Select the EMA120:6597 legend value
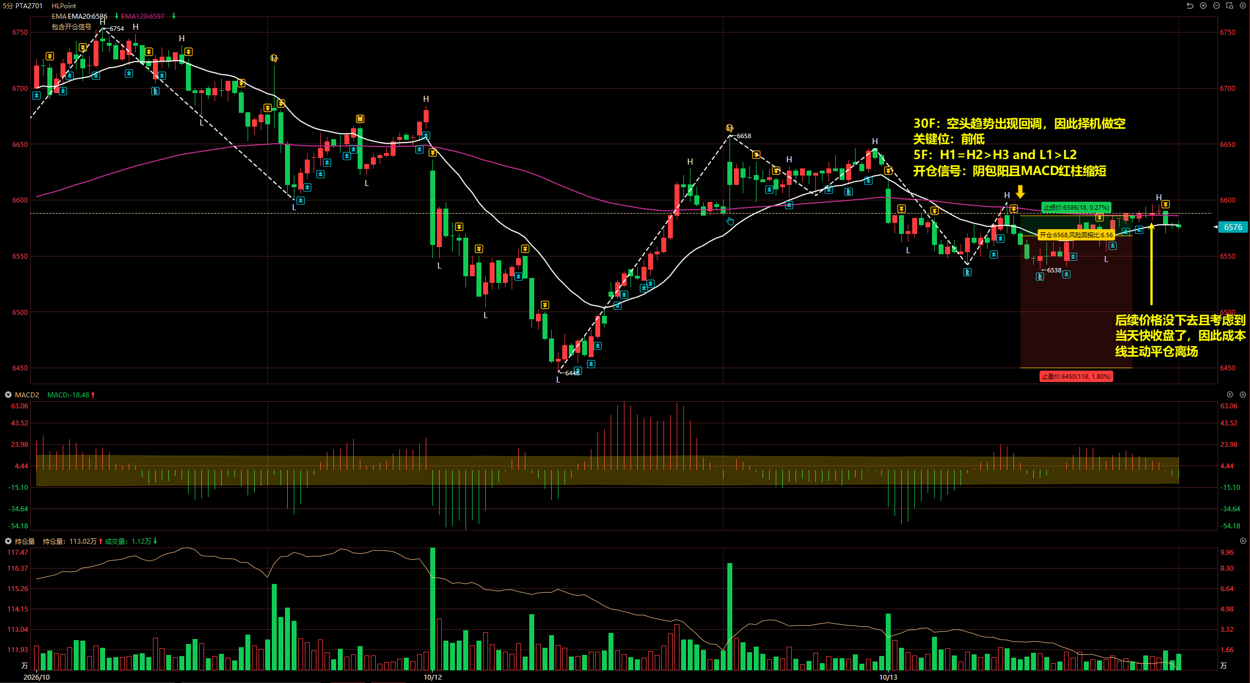This screenshot has height=683, width=1250. pos(143,16)
